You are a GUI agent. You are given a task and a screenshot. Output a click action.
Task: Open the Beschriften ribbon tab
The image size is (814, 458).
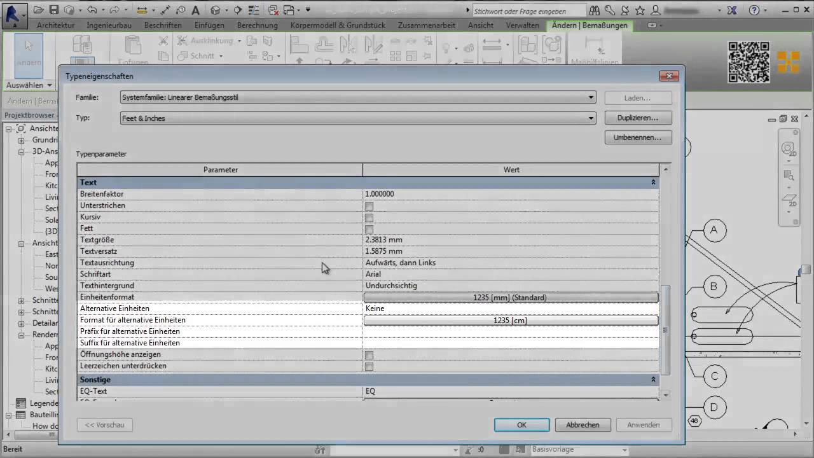(163, 25)
